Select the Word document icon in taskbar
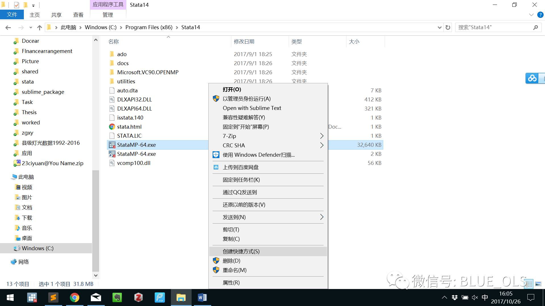The image size is (545, 306). pyautogui.click(x=202, y=297)
